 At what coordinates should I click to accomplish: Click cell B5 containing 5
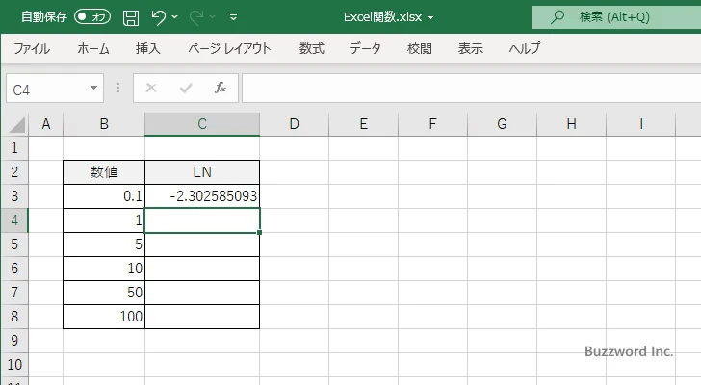(x=104, y=244)
